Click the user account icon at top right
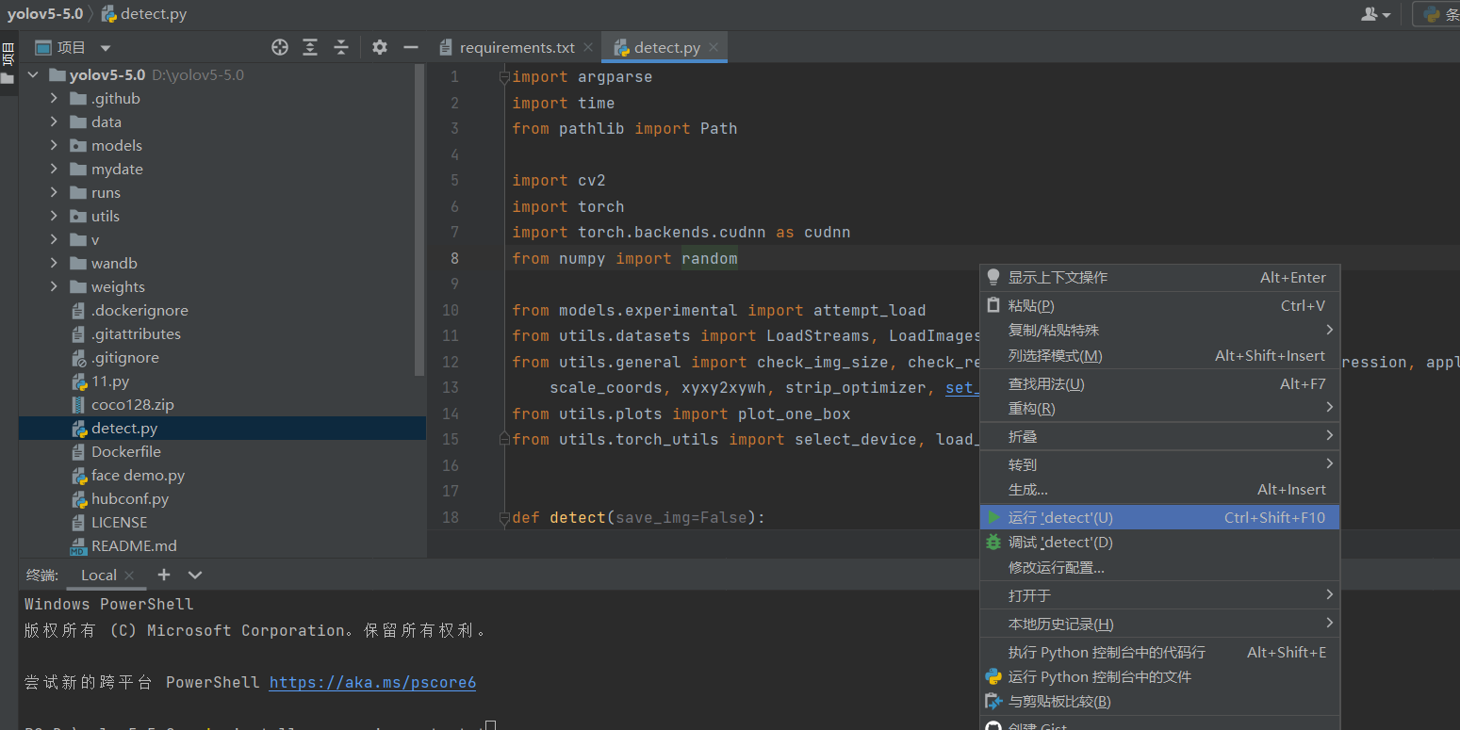 (1376, 14)
